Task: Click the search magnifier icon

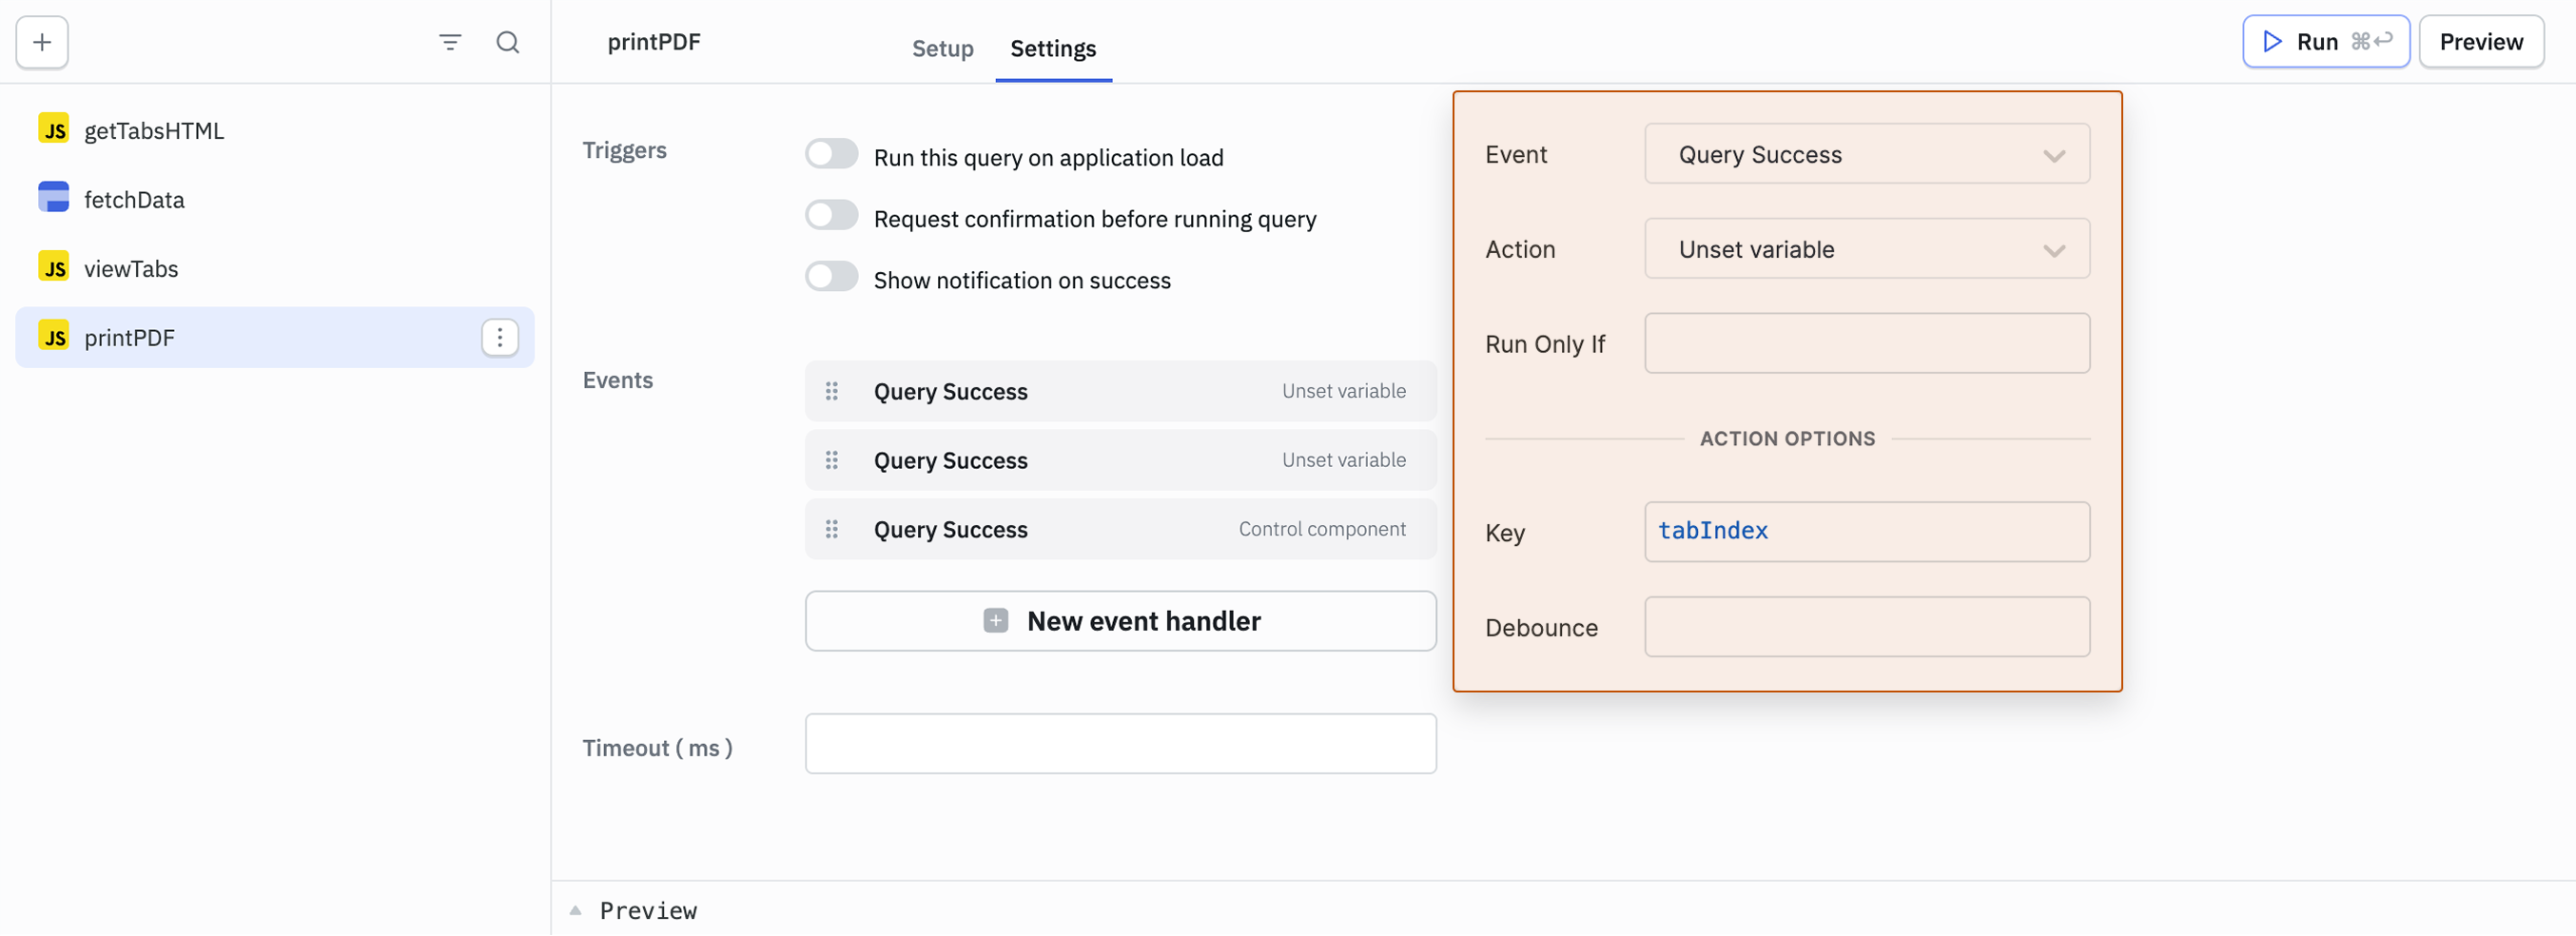Action: tap(508, 42)
